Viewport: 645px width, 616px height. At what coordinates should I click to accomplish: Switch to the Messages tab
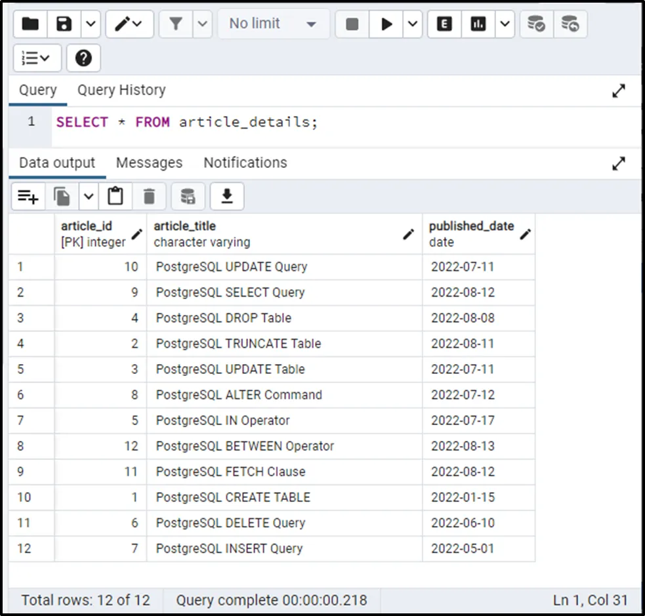149,163
